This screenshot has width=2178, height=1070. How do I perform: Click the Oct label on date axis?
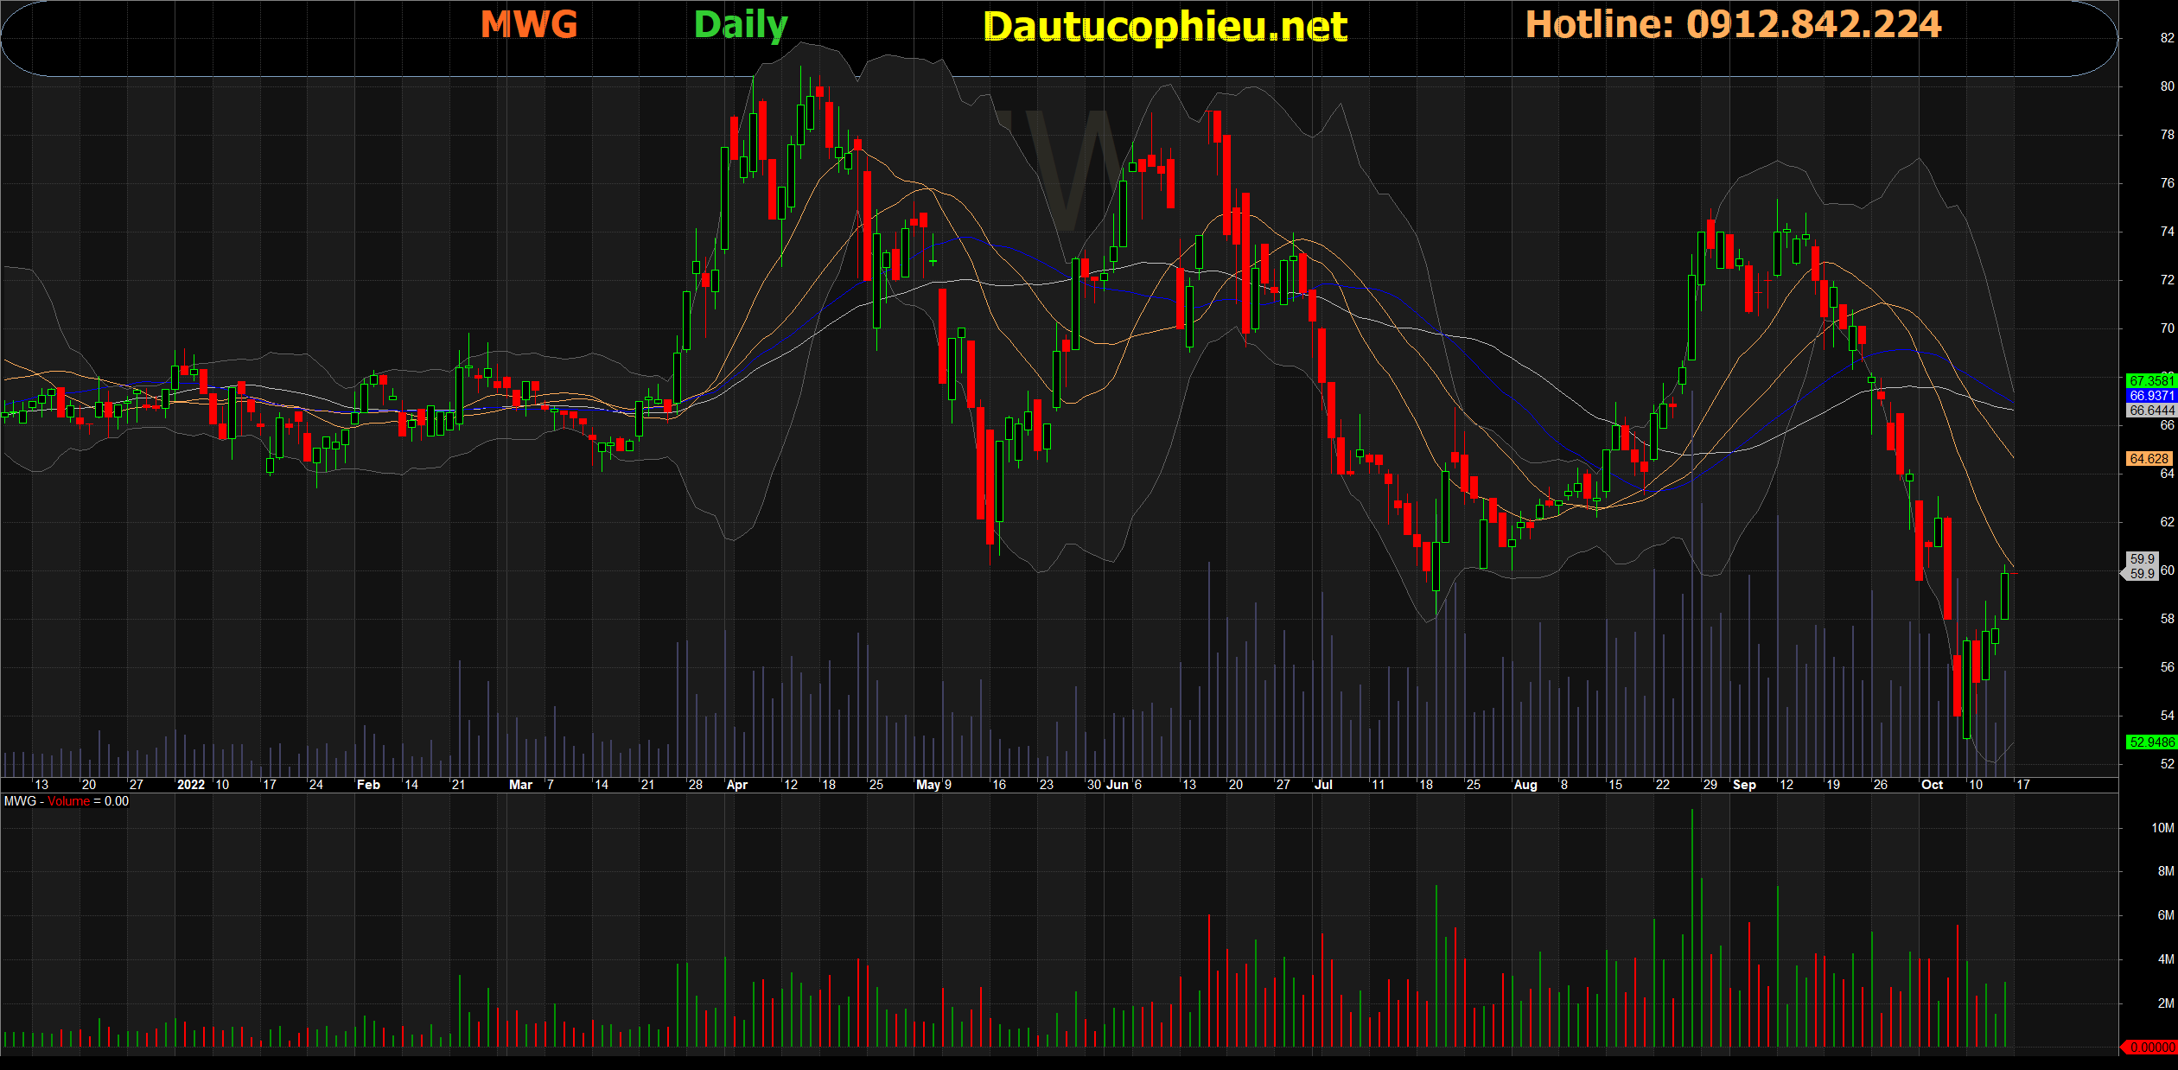1932,785
